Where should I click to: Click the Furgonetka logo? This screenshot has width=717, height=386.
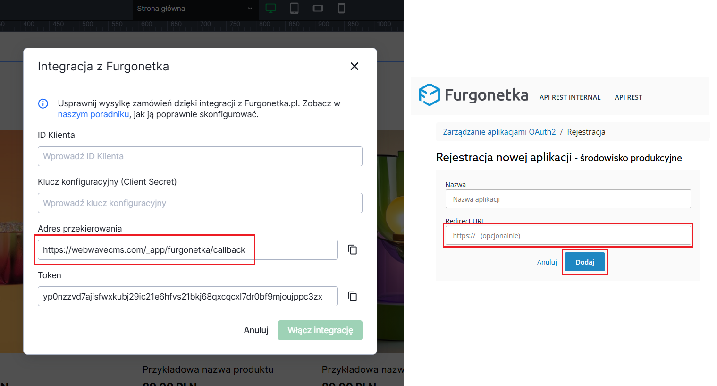click(x=473, y=95)
